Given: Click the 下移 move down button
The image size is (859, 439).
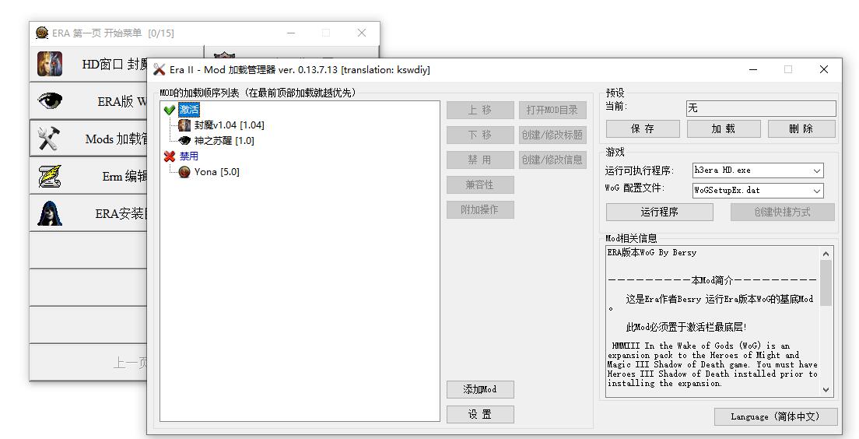Looking at the screenshot, I should (x=480, y=135).
